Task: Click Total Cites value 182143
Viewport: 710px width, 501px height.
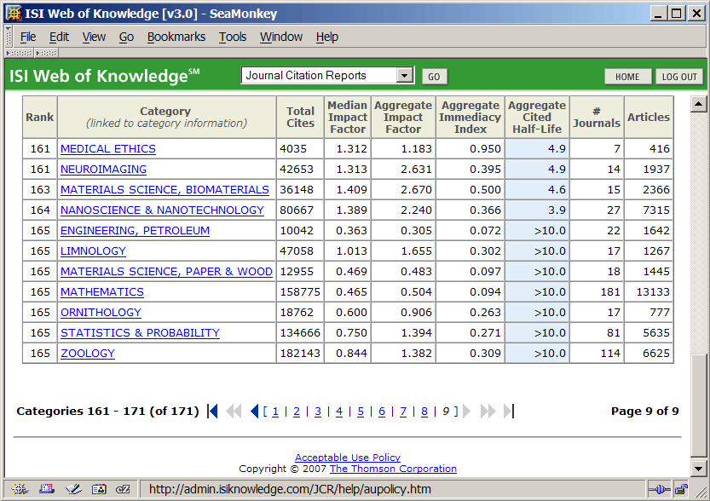Action: [300, 353]
